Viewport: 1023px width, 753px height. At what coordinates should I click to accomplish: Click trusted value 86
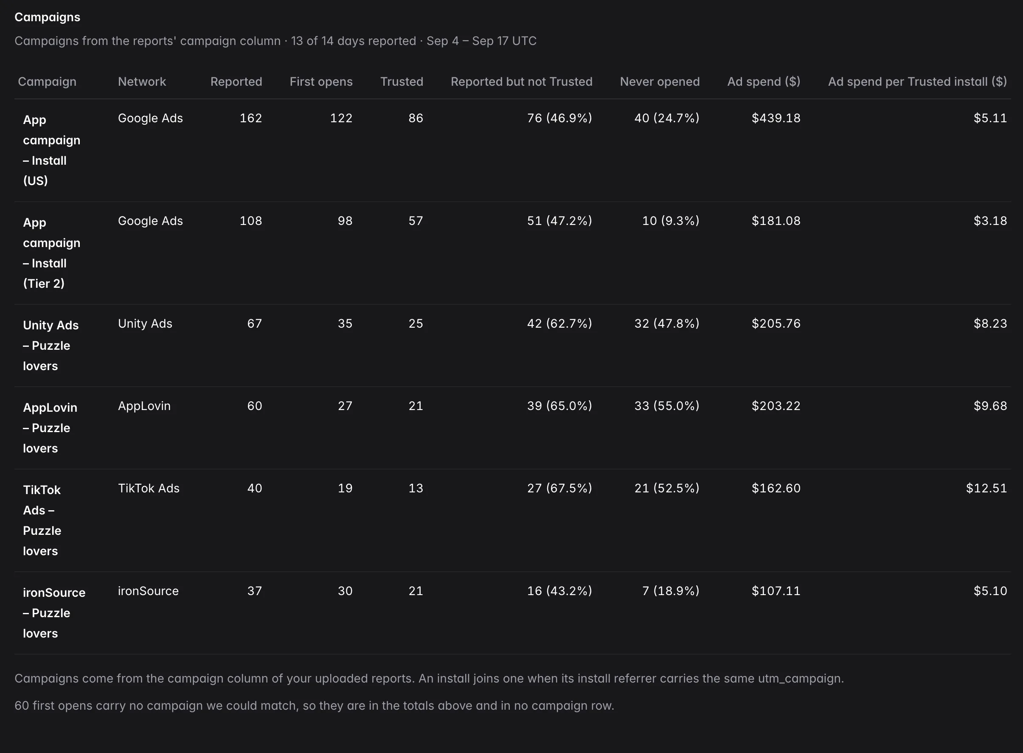416,118
